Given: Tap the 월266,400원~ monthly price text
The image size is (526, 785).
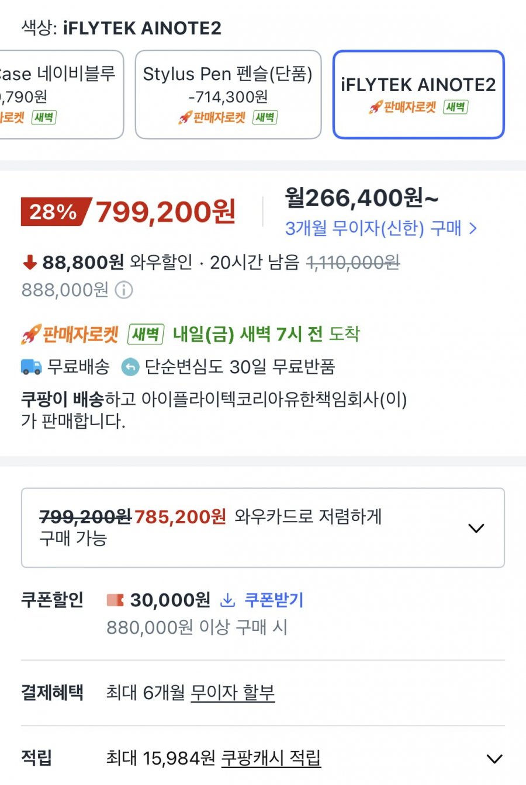Looking at the screenshot, I should (x=362, y=198).
